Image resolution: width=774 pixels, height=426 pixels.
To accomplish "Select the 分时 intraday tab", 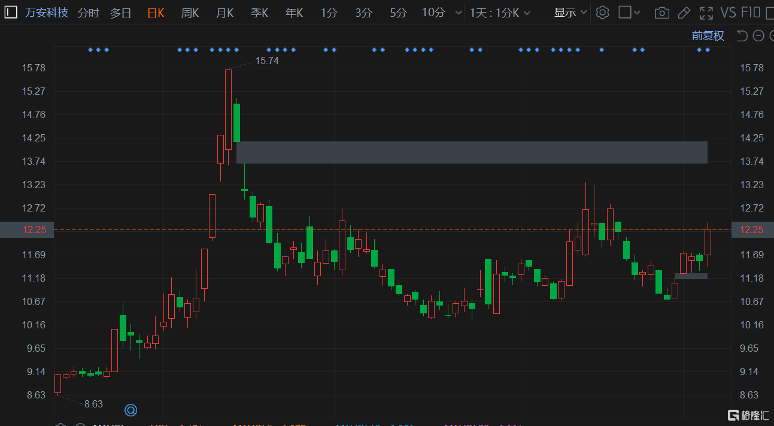I will (88, 13).
